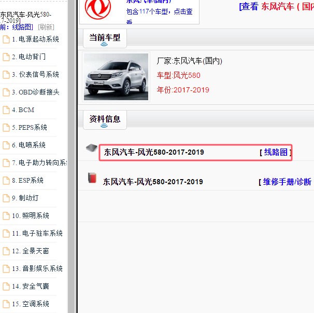
Task: Click the page icon beside ESP系统
Action: click(6, 180)
